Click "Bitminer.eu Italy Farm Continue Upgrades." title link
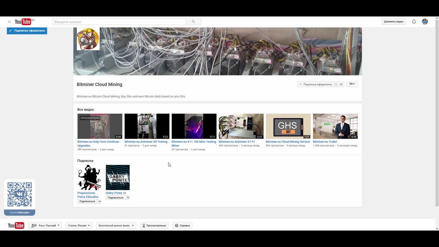439x247 pixels. (x=98, y=143)
